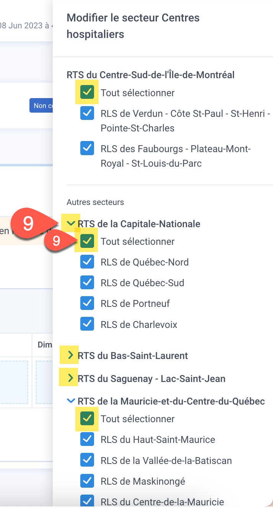
Task: Expand RTS du Bas-Saint-Laurent chevron
Action: coord(70,355)
